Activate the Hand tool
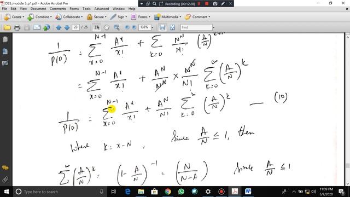 tap(107, 27)
